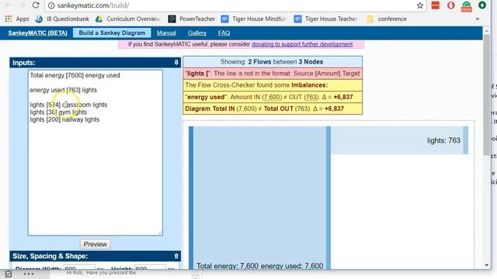Click the 'Showing: 2 Flows between 3 Nodes' status
497x279 pixels.
(x=273, y=62)
